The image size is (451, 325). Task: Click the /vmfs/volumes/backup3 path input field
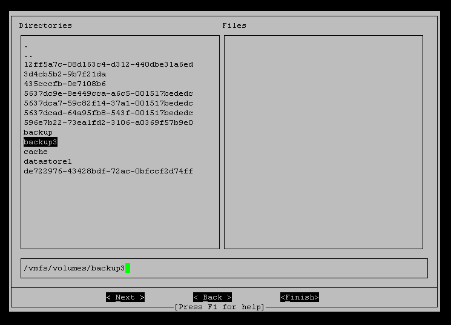coord(224,268)
